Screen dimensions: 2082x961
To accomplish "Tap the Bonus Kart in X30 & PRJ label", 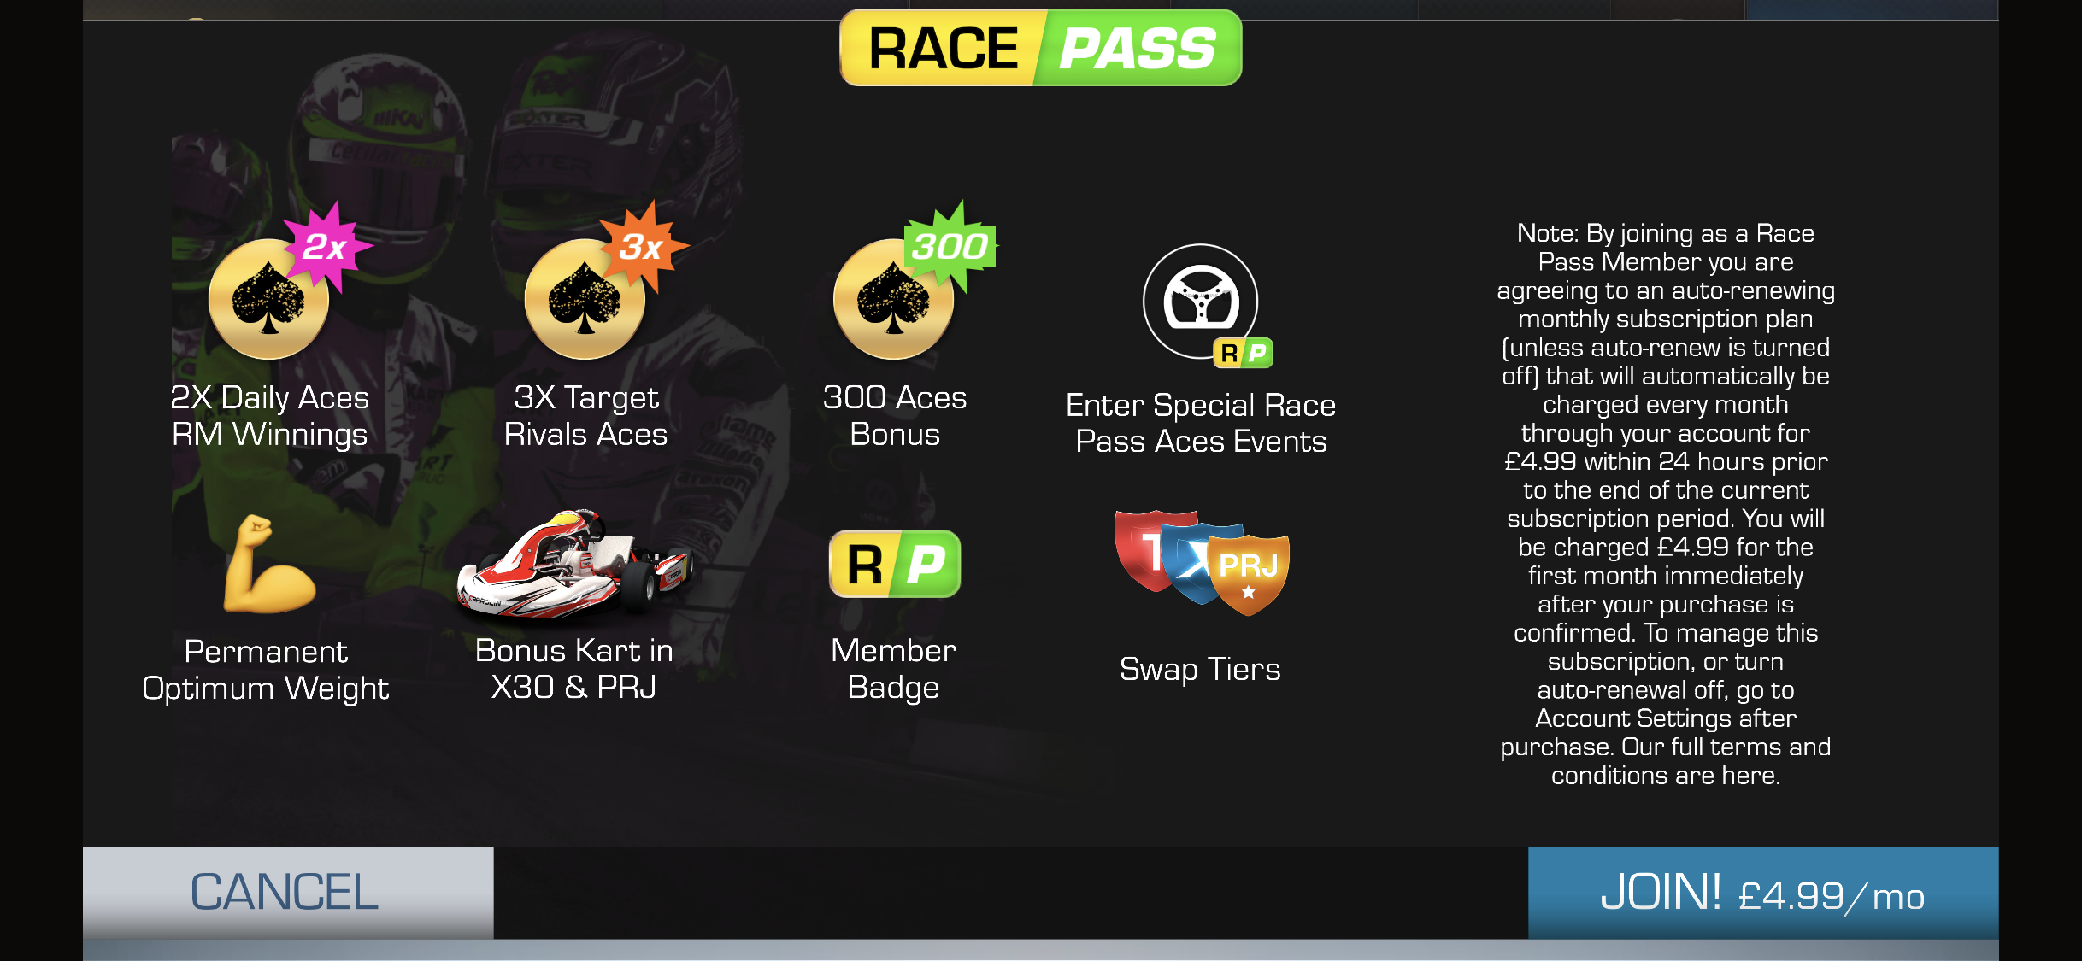I will tap(574, 669).
